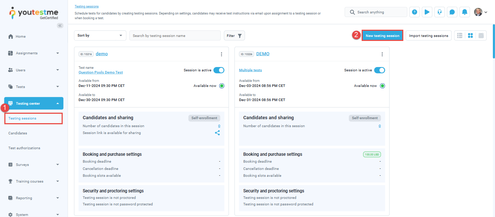Share the demo session link icon
The width and height of the screenshot is (495, 217).
pos(217,133)
